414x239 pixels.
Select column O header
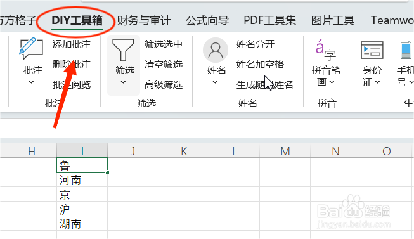click(387, 152)
